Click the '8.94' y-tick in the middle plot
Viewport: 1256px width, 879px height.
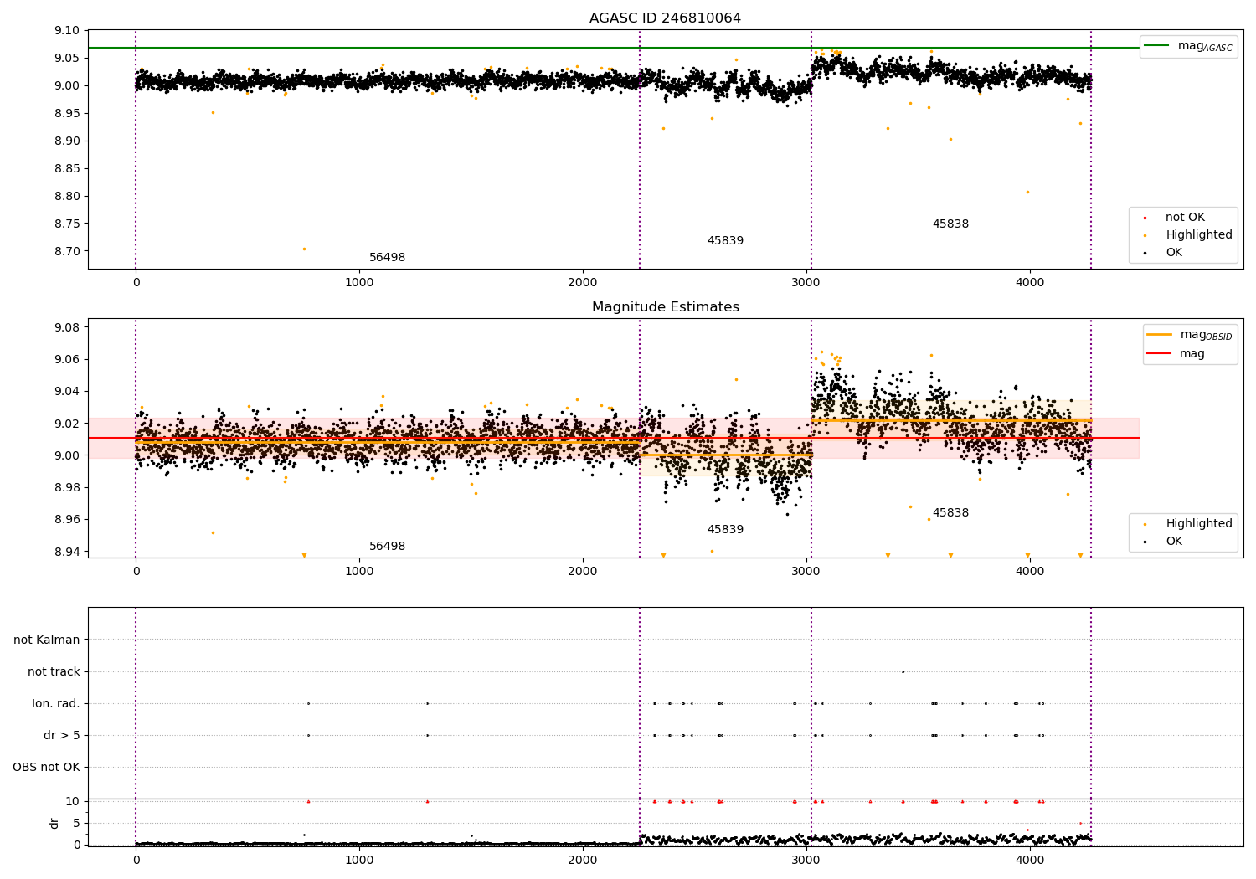[x=66, y=552]
